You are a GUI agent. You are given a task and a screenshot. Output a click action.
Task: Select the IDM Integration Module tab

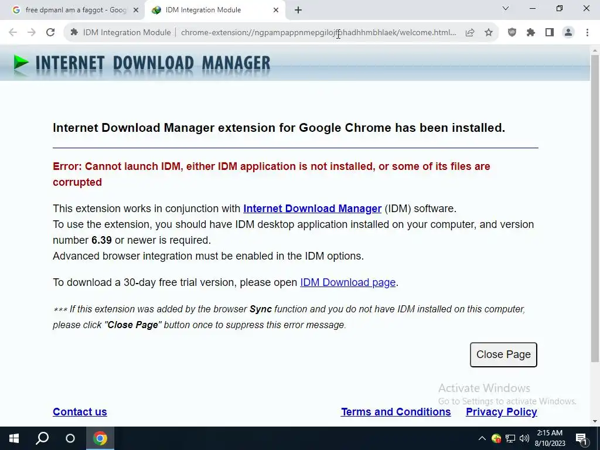[x=215, y=10]
